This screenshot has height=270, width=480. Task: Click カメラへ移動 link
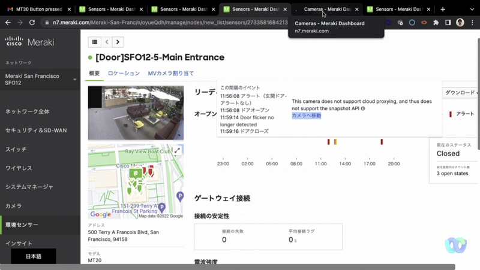(307, 116)
